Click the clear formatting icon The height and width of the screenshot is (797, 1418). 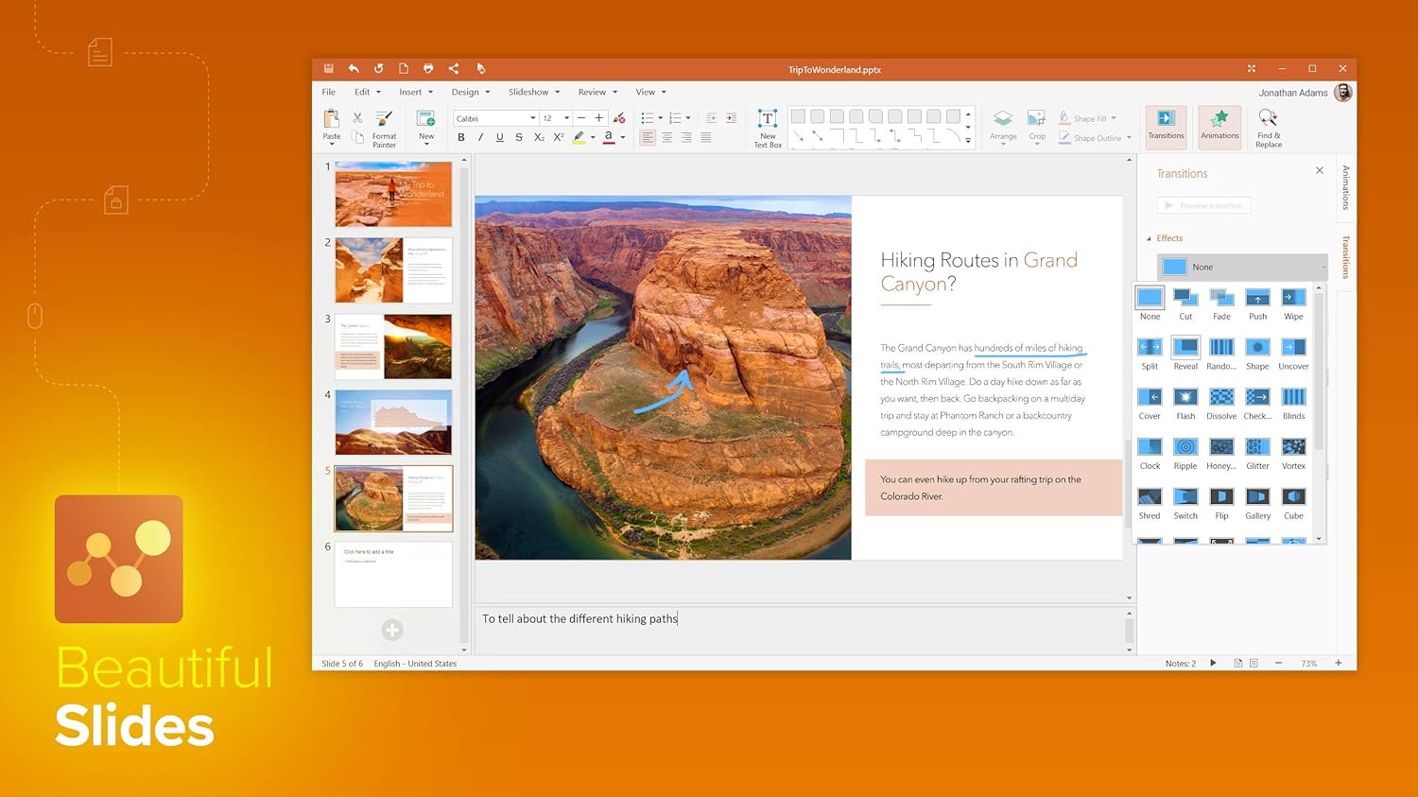pos(619,118)
